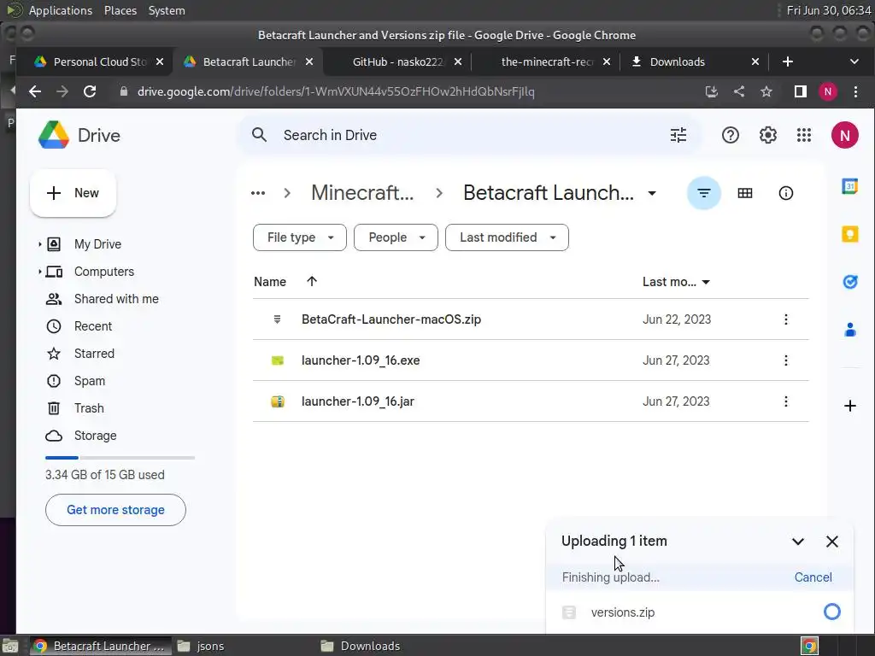This screenshot has width=875, height=656.
Task: Reverse sort direction arrow beside Name
Action: point(312,281)
